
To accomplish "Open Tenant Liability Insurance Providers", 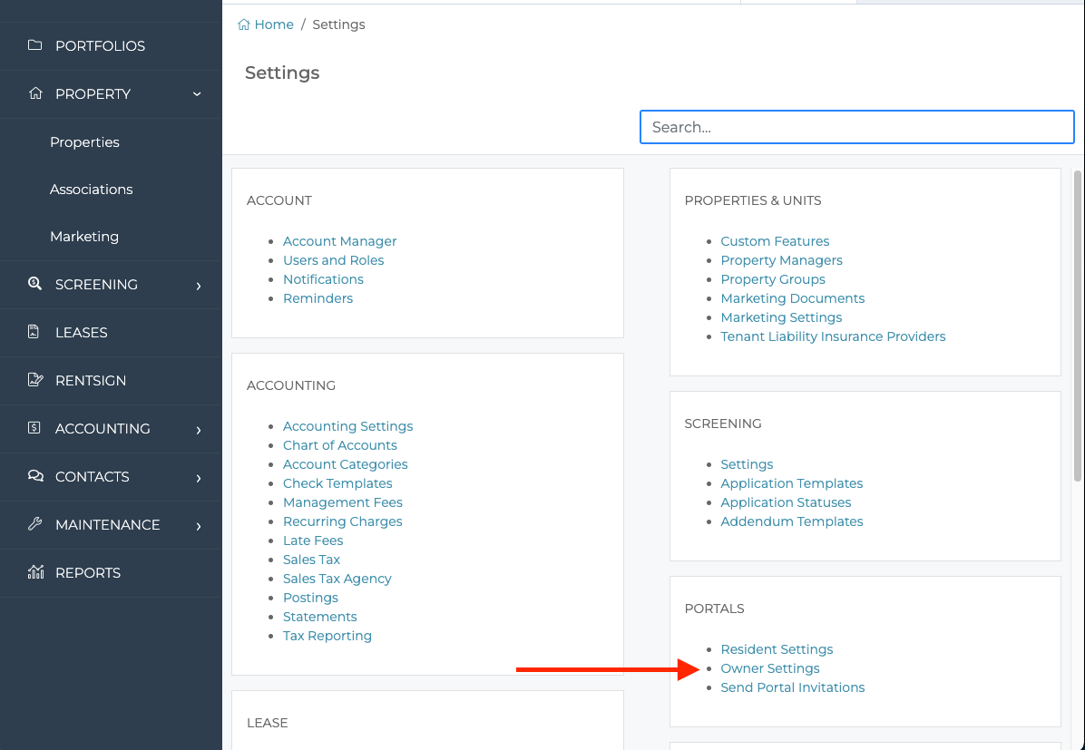I will [833, 336].
